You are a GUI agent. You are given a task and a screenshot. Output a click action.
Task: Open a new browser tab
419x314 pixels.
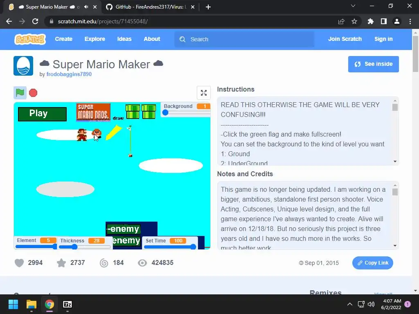coord(208,7)
